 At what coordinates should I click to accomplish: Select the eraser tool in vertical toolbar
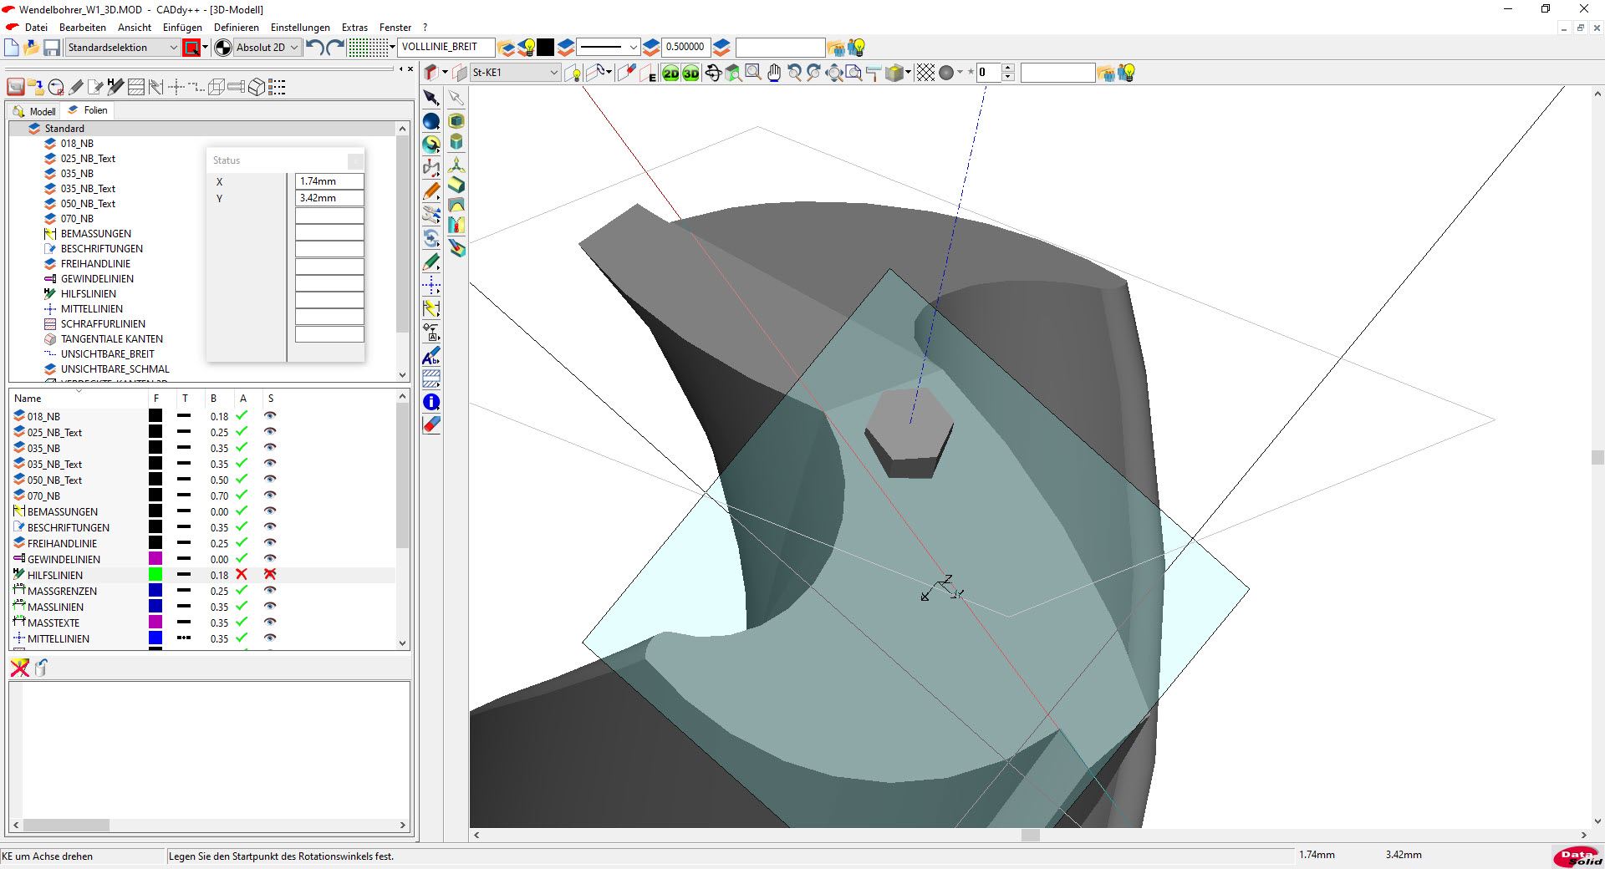coord(431,424)
